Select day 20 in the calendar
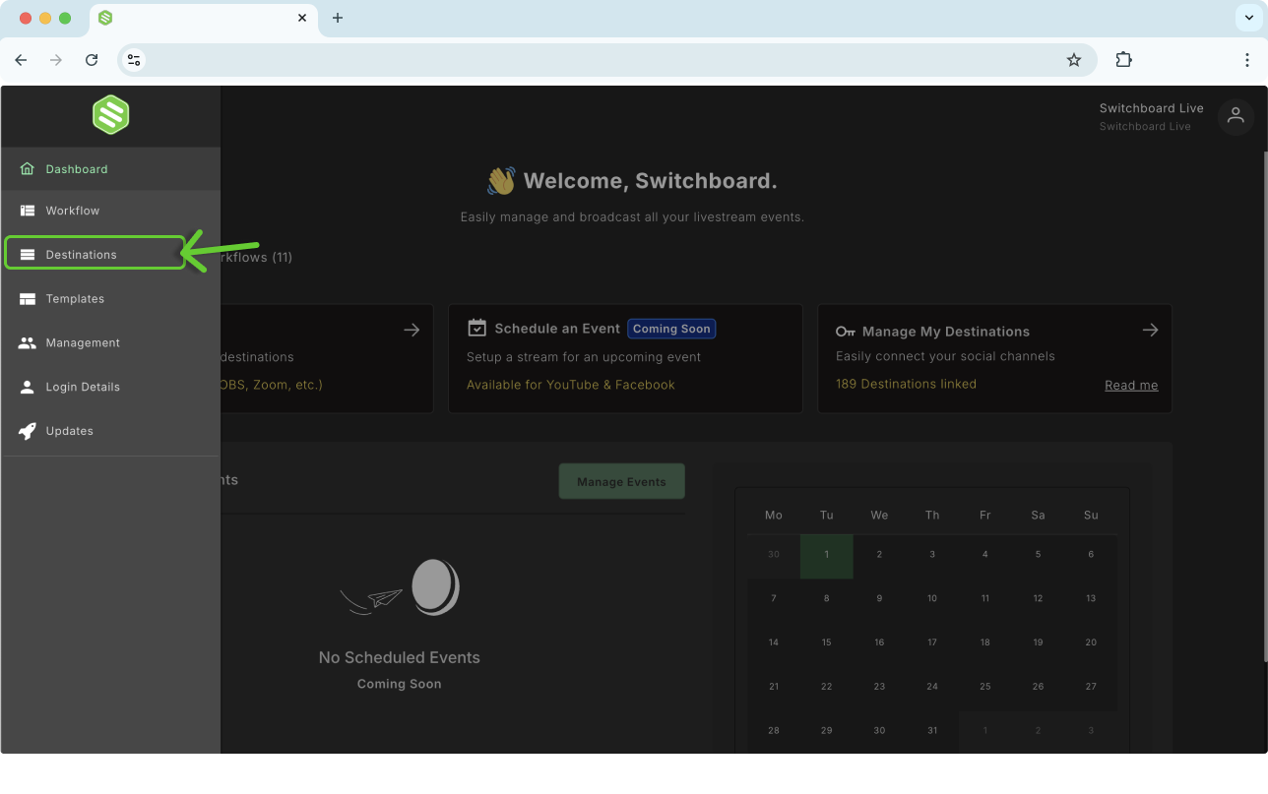 point(1091,642)
